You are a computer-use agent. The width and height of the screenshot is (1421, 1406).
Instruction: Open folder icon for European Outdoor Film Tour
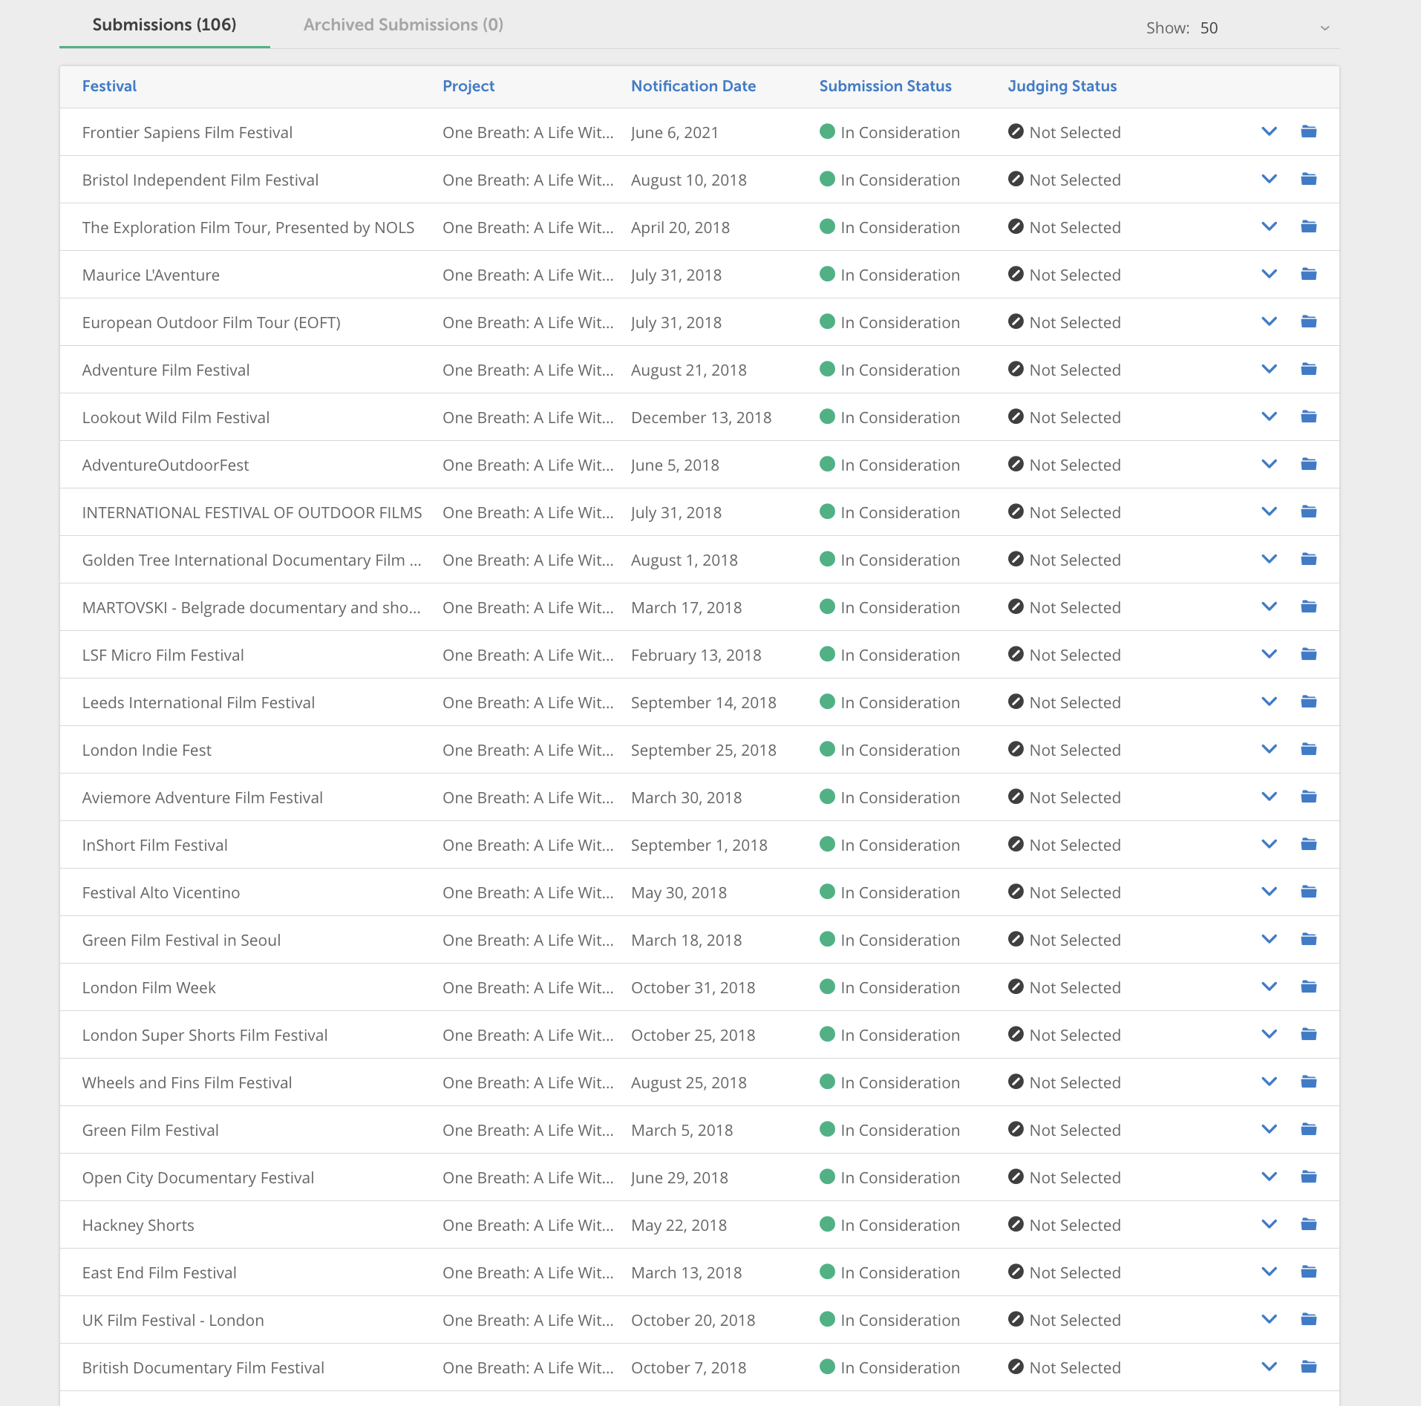point(1309,321)
